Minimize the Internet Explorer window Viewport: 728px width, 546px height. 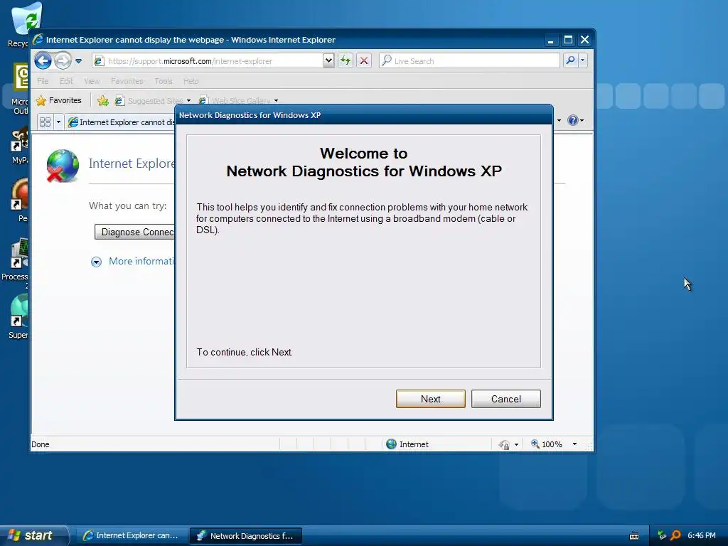click(x=551, y=40)
